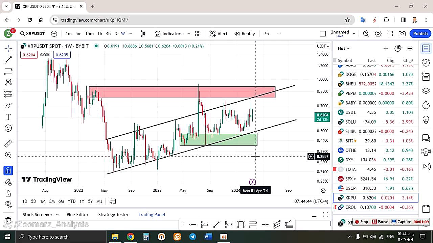Screen dimensions: 433x243
Task: Start bar Replay mode
Action: point(245,33)
